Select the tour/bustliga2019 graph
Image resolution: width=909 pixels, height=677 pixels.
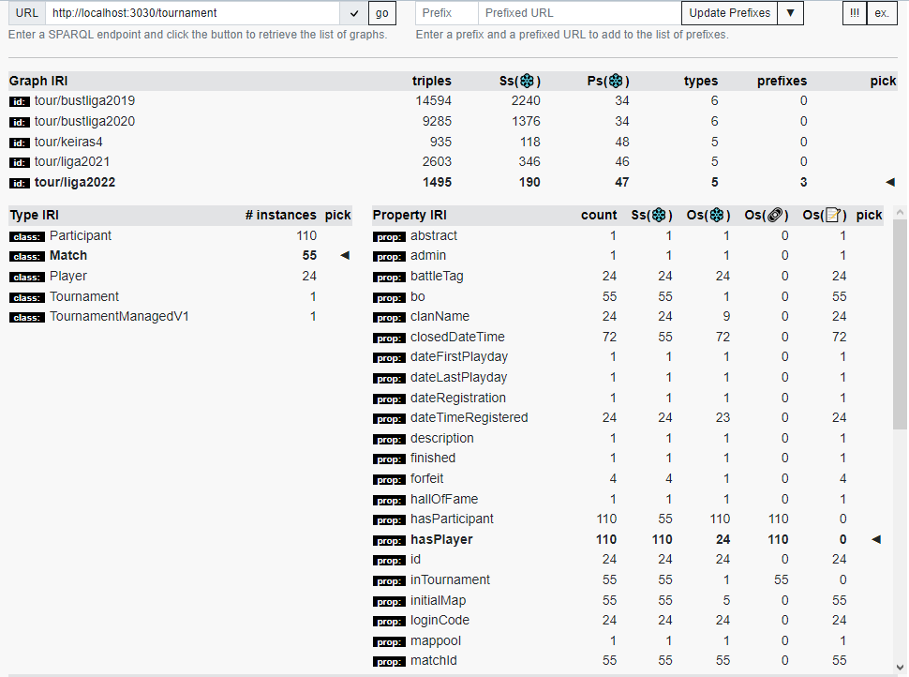pos(84,101)
